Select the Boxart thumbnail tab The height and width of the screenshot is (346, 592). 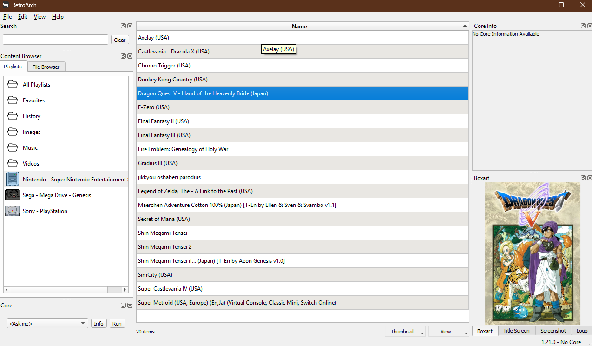485,331
